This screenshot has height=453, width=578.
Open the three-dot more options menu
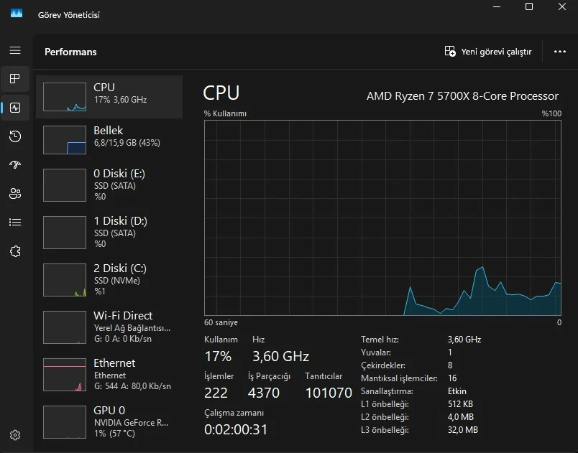pos(559,52)
